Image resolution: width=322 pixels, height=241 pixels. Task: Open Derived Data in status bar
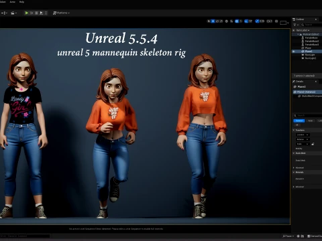pos(315,236)
